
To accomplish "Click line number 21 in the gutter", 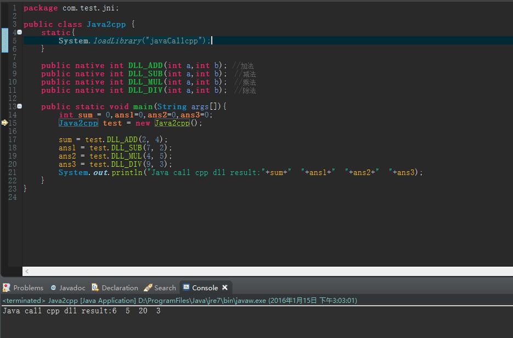I will 12,172.
